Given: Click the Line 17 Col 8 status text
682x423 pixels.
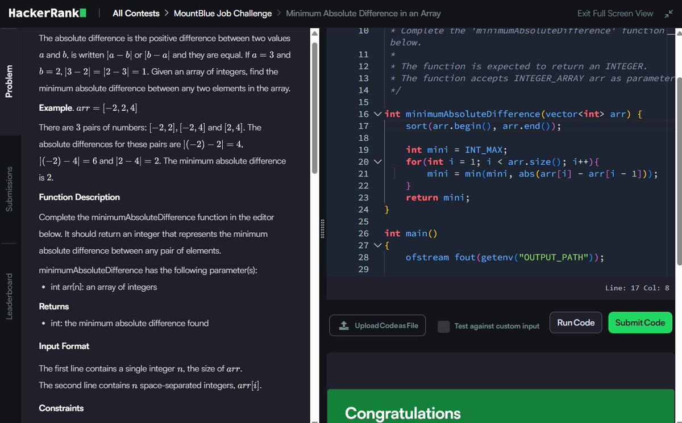Looking at the screenshot, I should coord(637,288).
